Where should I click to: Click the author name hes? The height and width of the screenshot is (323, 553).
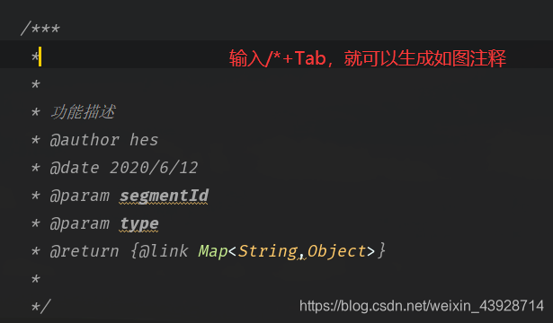point(144,140)
